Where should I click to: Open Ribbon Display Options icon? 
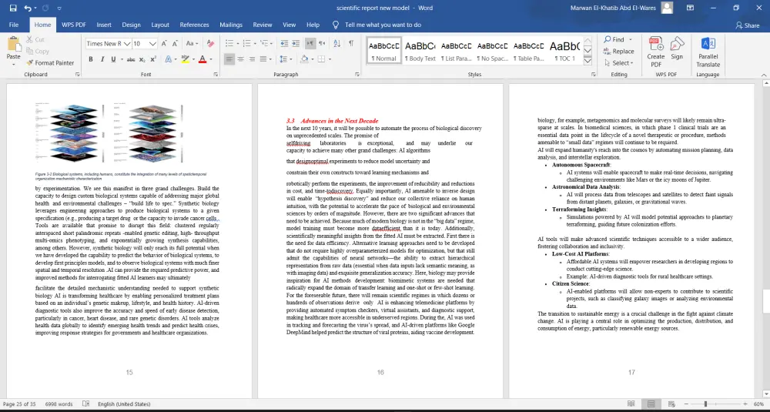[690, 8]
